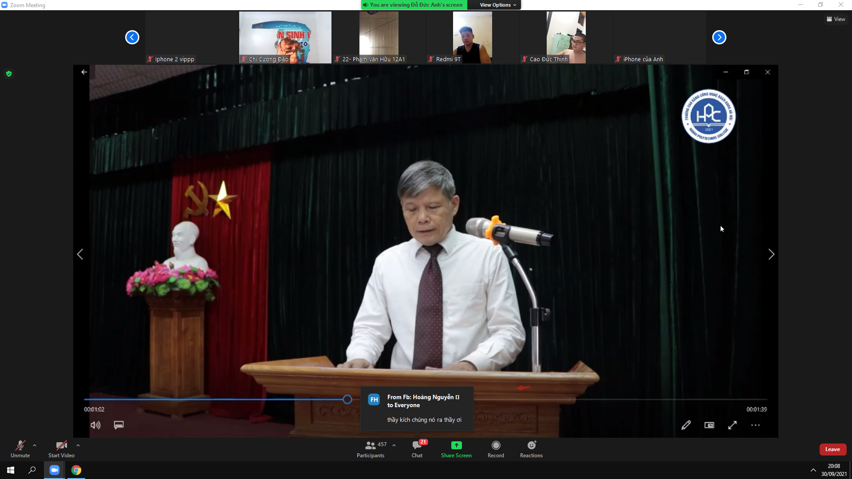Expand video to fullscreen

pos(733,425)
